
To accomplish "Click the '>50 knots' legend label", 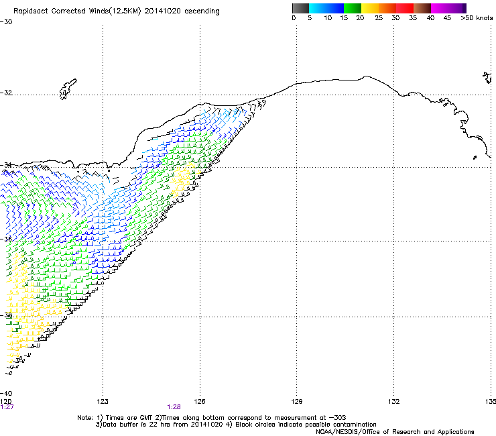I will tap(477, 18).
